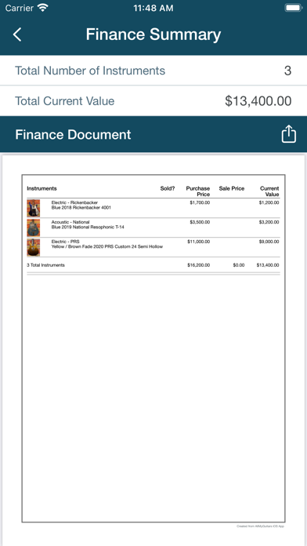Tap the Wi-Fi status icon
This screenshot has width=307, height=546.
[x=43, y=8]
